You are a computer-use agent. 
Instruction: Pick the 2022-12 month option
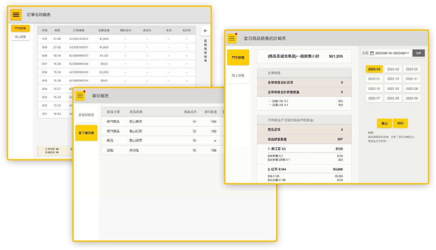click(393, 79)
